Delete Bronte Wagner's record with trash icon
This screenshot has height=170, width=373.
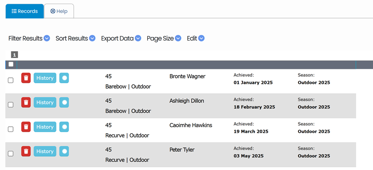26,78
